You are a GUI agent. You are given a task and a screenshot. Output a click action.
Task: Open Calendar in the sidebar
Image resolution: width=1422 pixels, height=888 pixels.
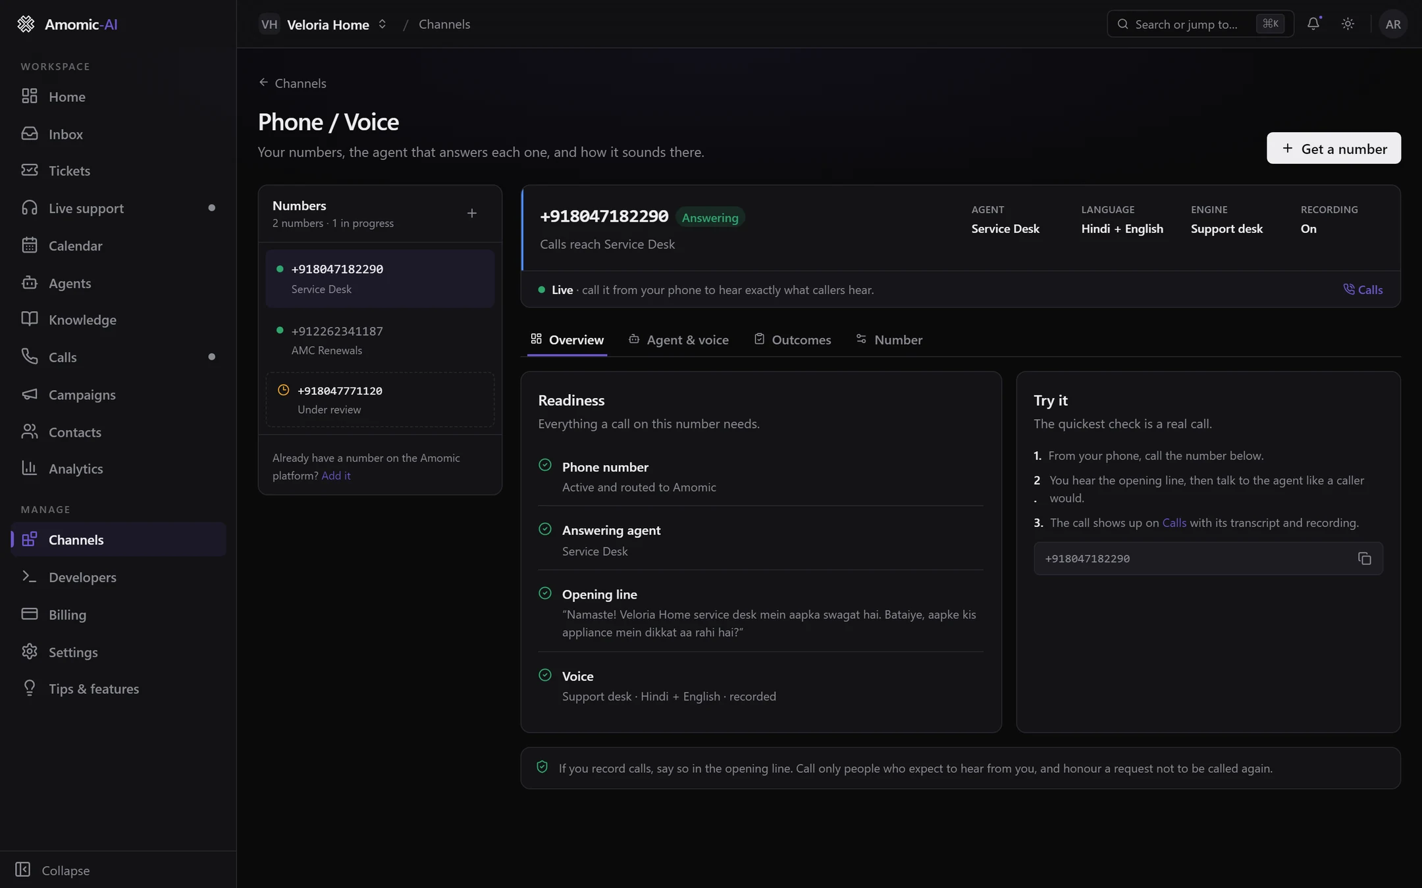coord(118,245)
